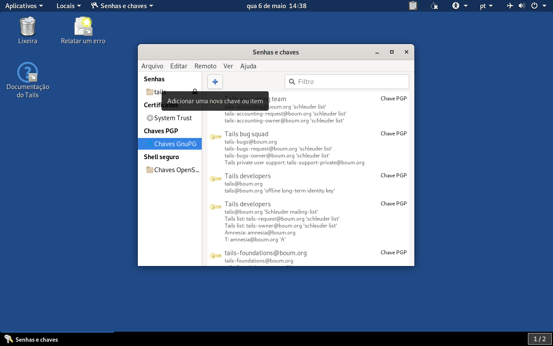
Task: Select key icon of Tails developers Schleuder mailing-list
Action: tap(216, 207)
